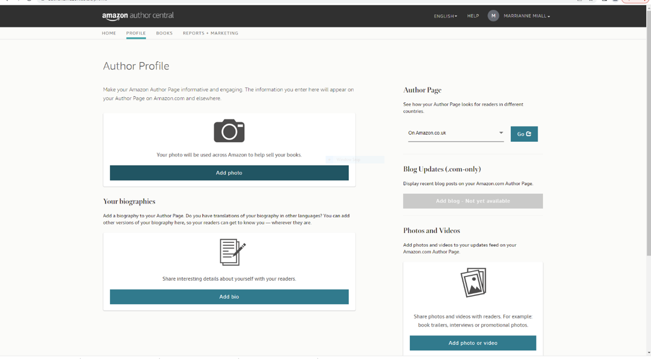Go to the HOME tab

(109, 33)
